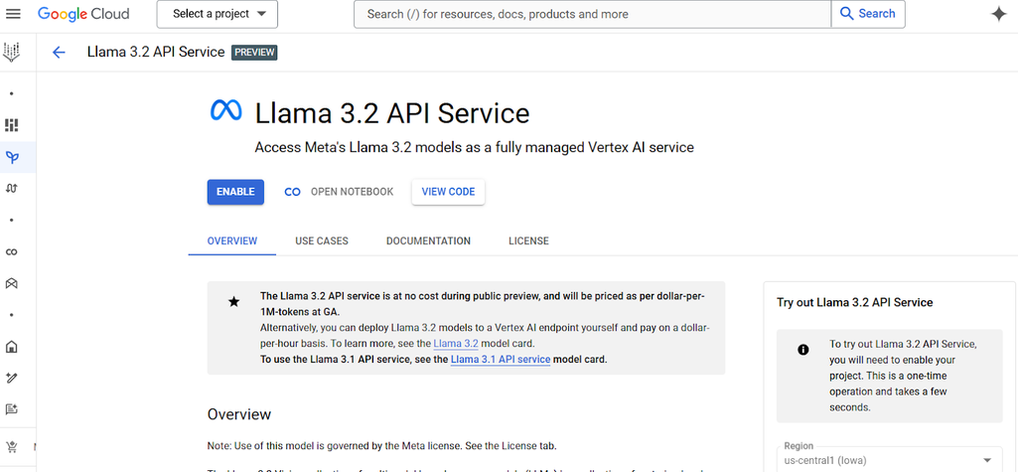
Task: Click the Preview badge next to title
Action: (254, 53)
